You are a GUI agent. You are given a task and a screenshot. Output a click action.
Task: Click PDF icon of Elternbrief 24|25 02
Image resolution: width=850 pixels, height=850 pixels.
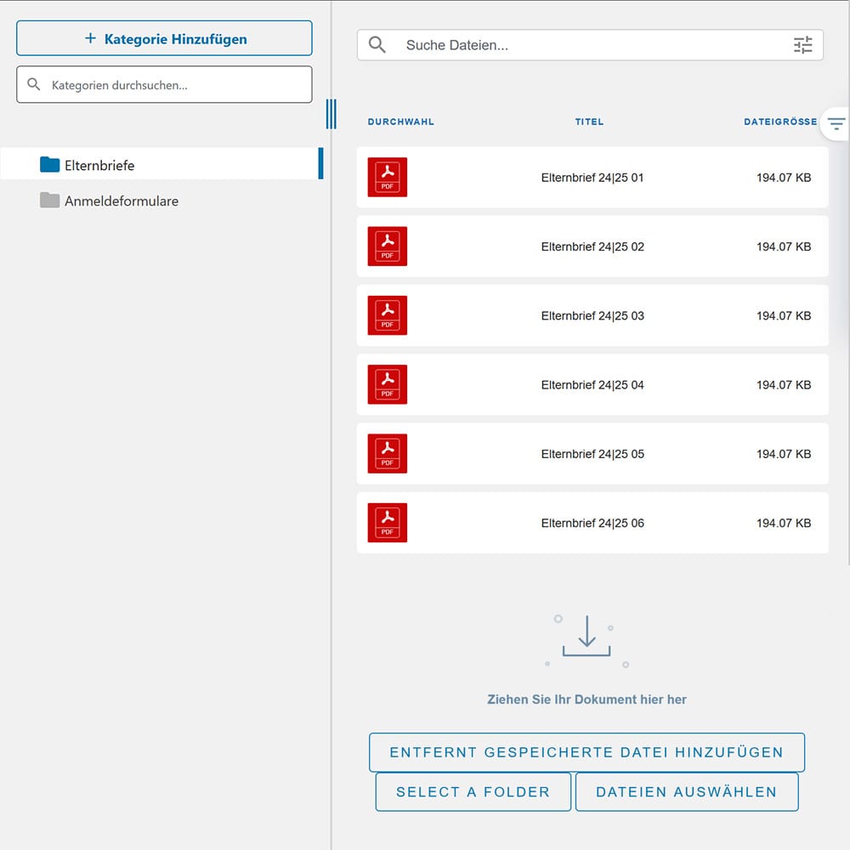[387, 246]
